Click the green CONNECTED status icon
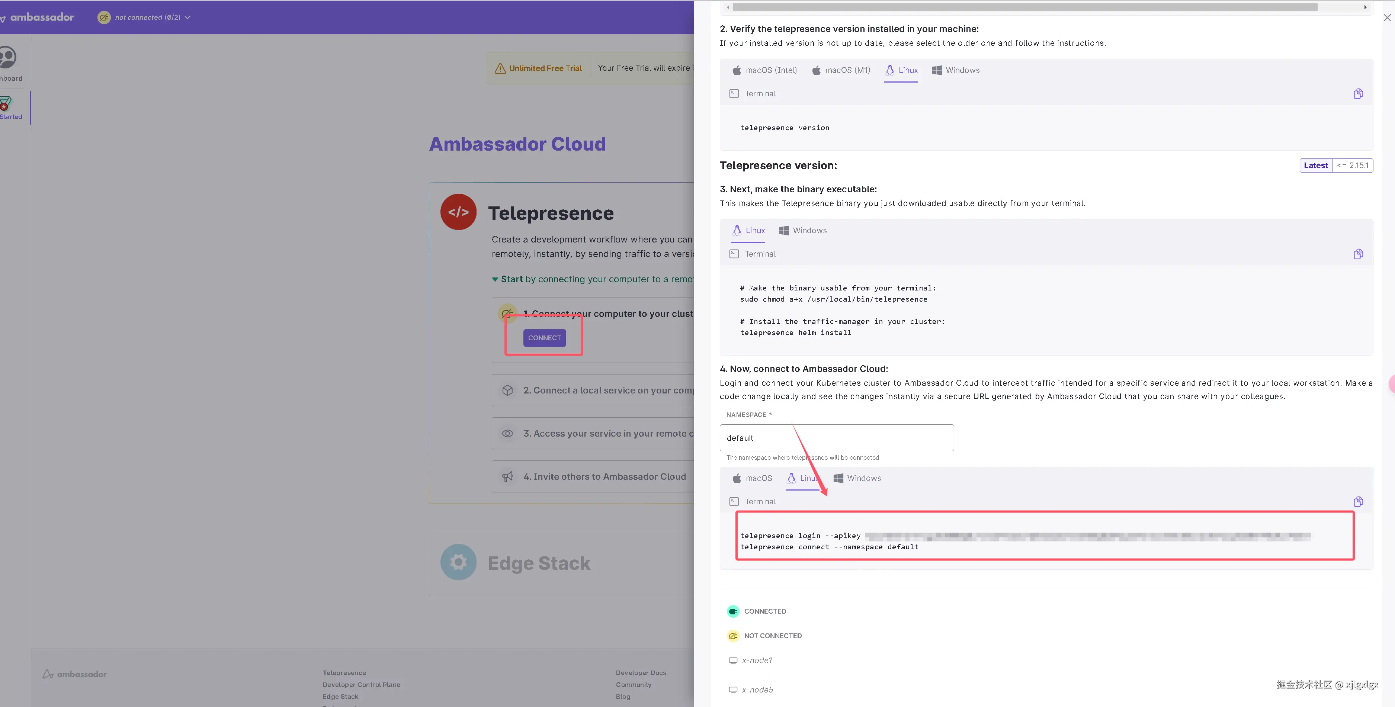Viewport: 1395px width, 707px height. click(733, 611)
